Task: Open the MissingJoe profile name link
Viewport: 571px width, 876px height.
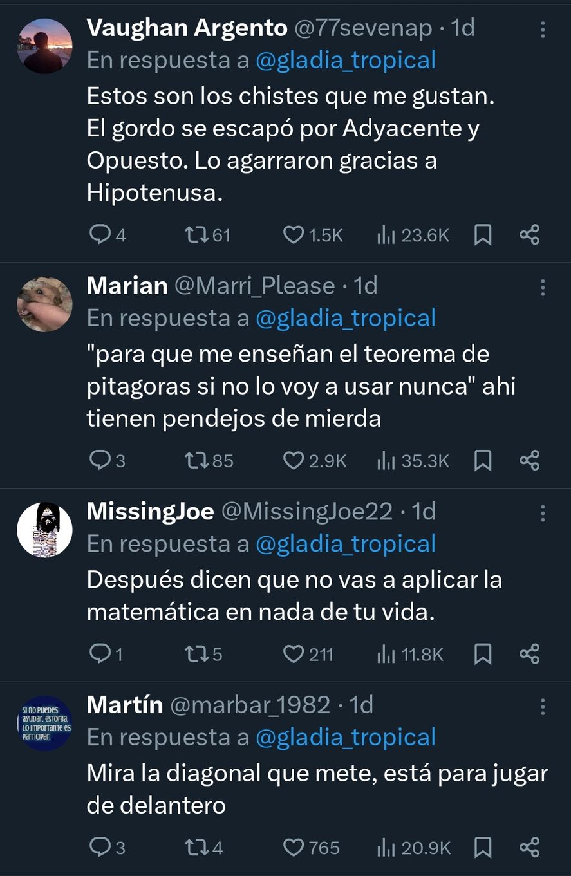Action: (150, 512)
